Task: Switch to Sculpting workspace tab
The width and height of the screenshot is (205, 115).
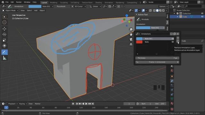Action: (x=64, y=3)
